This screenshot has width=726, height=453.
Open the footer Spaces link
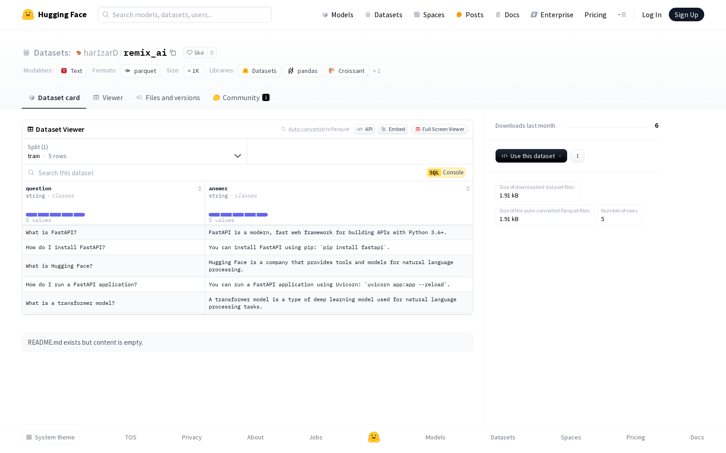point(571,437)
